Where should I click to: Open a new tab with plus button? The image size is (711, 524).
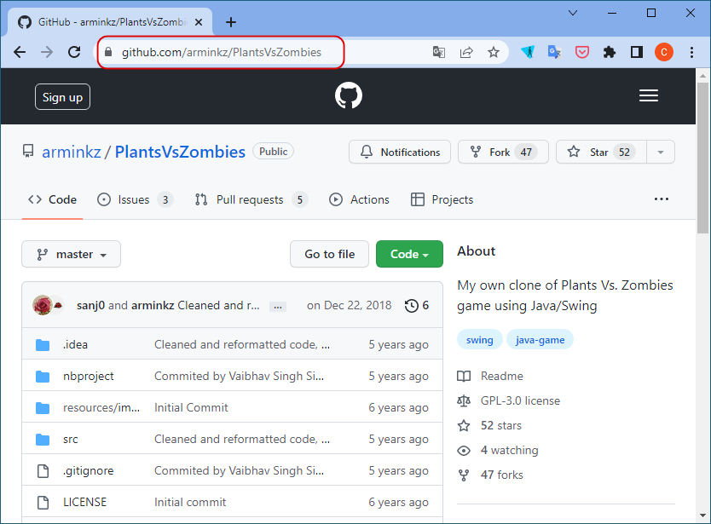[x=231, y=22]
